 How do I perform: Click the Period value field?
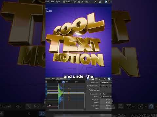[x=106, y=102]
